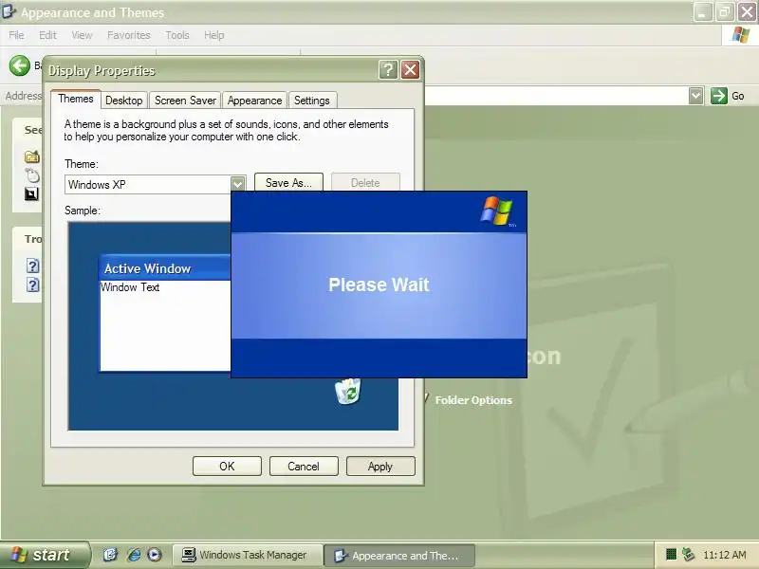The width and height of the screenshot is (759, 569).
Task: Click the Please Wait text
Action: click(379, 284)
